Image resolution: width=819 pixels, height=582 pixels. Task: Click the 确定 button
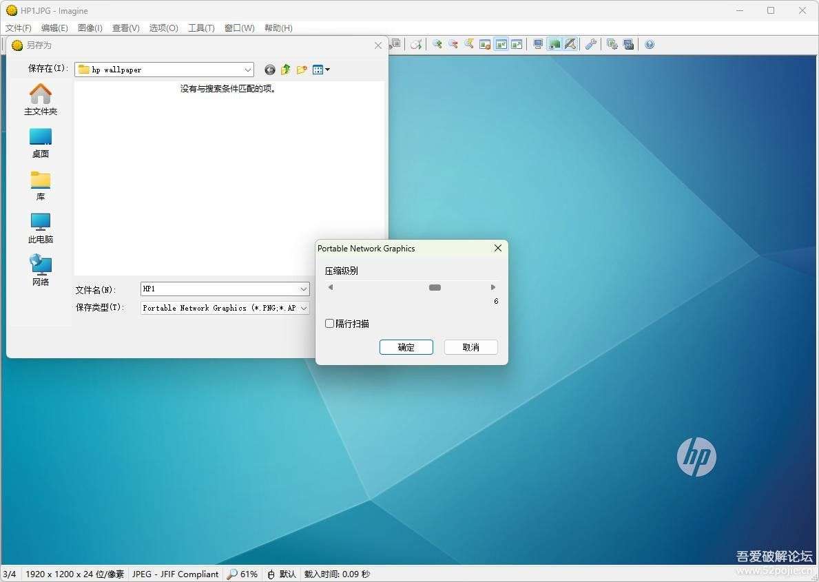point(406,347)
